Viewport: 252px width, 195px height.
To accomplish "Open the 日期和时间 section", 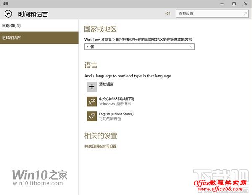I will 39,26.
